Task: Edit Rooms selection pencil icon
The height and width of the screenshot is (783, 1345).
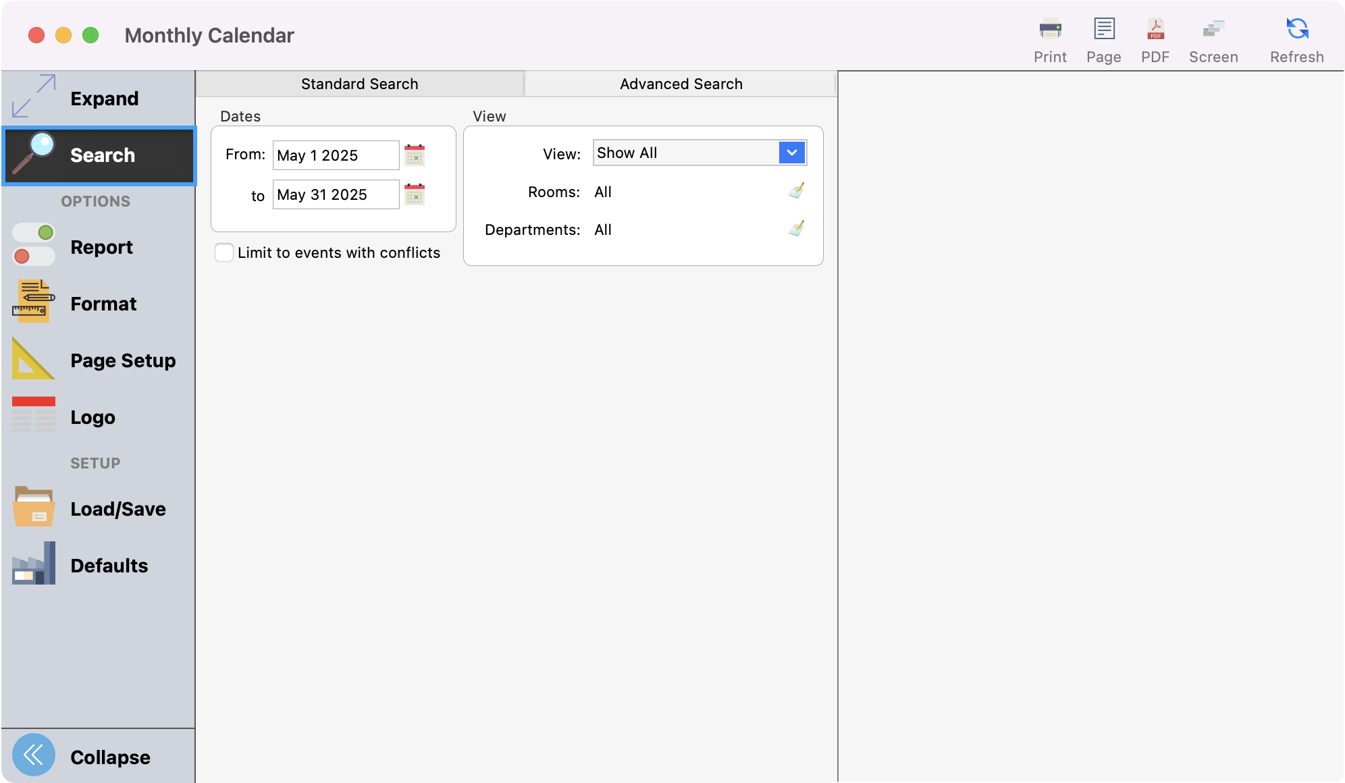Action: tap(797, 191)
